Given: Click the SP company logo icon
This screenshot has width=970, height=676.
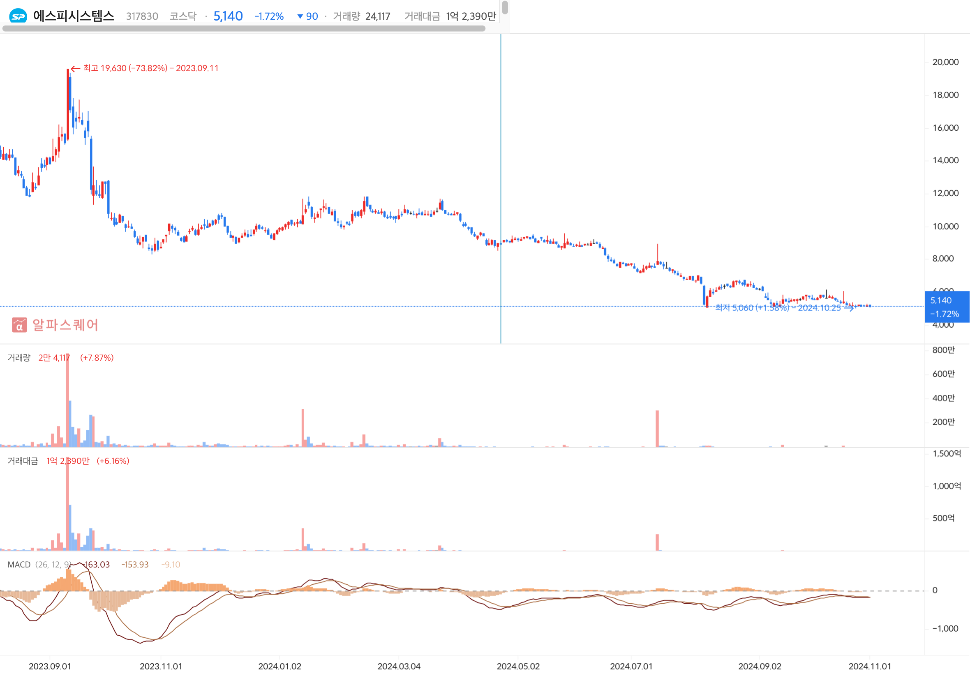Looking at the screenshot, I should click(18, 16).
